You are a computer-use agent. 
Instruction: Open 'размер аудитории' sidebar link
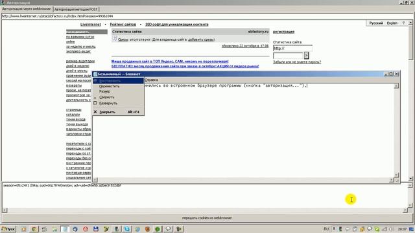pyautogui.click(x=80, y=61)
